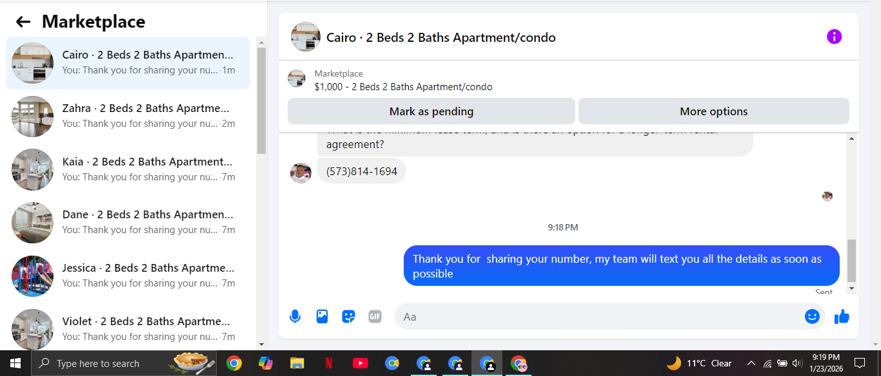Open the GIF picker
This screenshot has height=376, width=881.
coord(375,317)
